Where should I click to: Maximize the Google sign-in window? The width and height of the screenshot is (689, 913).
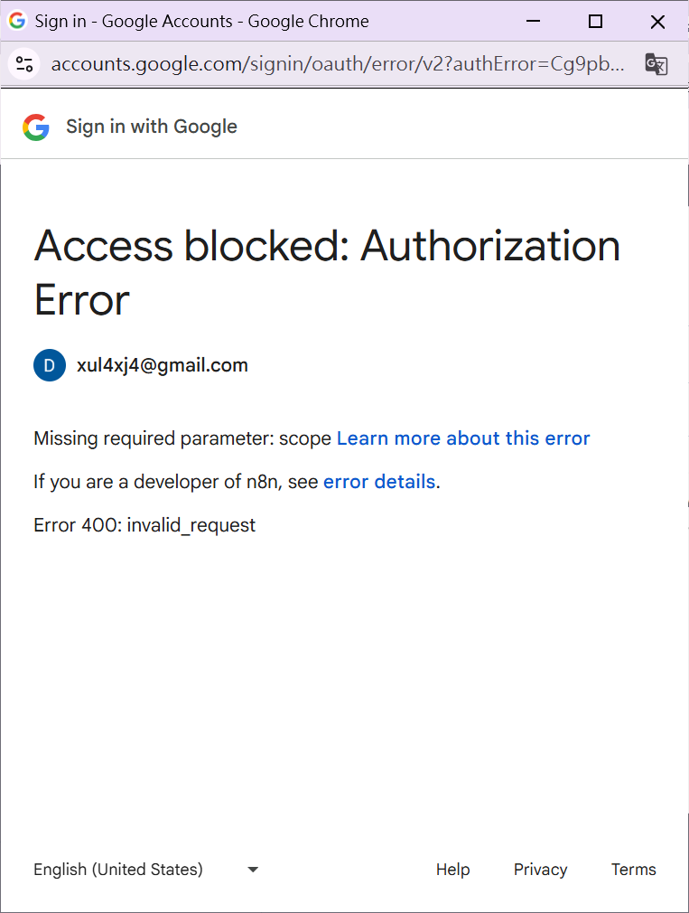point(595,22)
